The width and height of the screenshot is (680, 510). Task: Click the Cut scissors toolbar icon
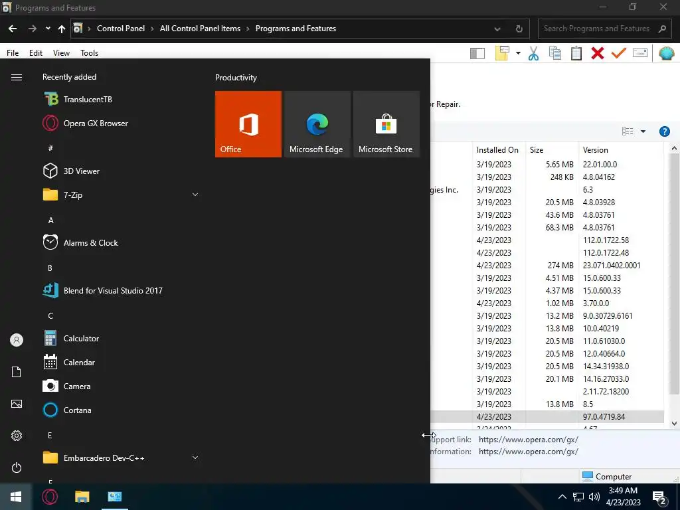(x=533, y=53)
